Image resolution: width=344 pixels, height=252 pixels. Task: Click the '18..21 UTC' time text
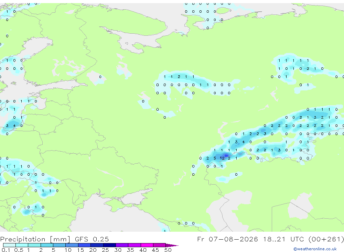[284, 239]
